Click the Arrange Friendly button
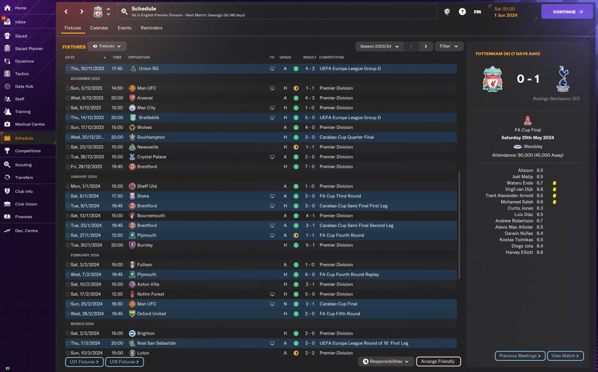The height and width of the screenshot is (372, 598). 438,361
